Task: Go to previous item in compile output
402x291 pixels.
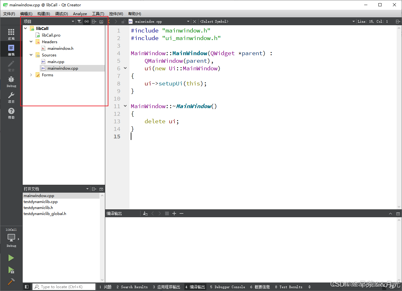Action: point(153,213)
